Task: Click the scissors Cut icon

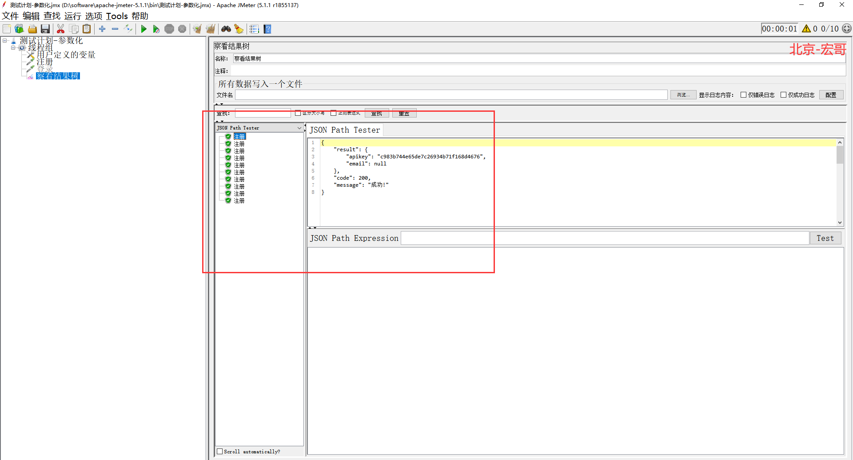Action: 61,29
